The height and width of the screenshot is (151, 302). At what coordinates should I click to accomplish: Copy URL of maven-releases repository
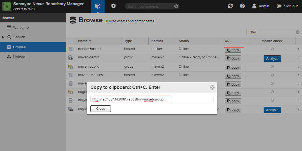tap(233, 76)
